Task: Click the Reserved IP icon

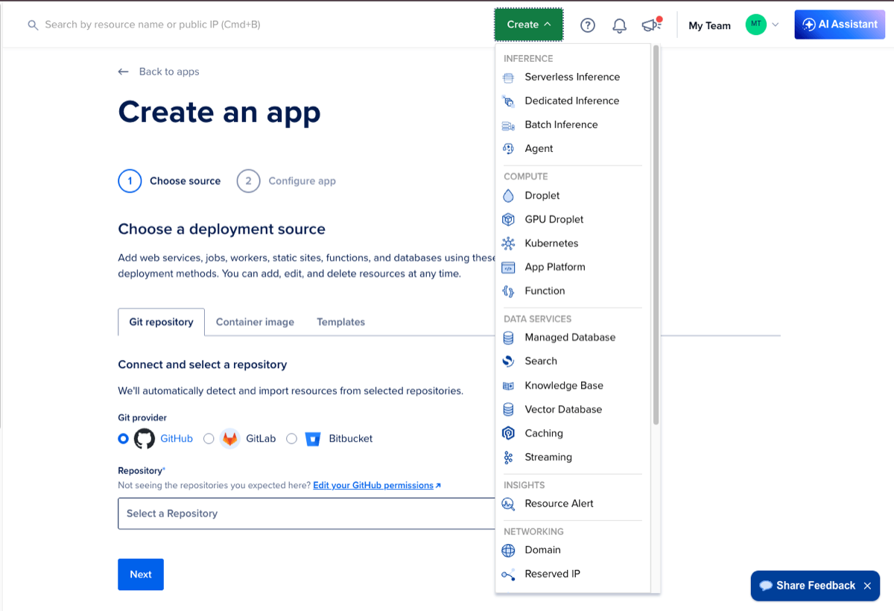Action: [x=508, y=574]
